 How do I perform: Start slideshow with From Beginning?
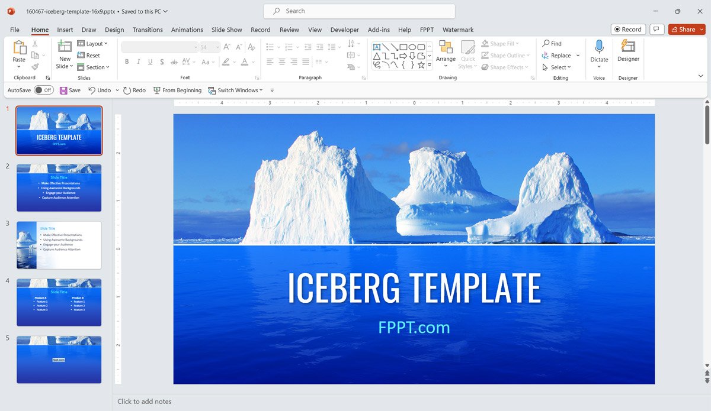[177, 90]
